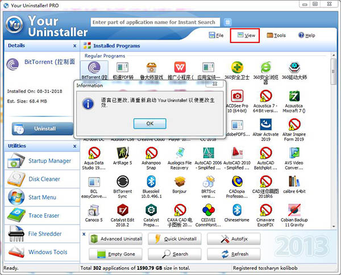The height and width of the screenshot is (275, 341).
Task: Open File Shredder utility
Action: [x=42, y=234]
